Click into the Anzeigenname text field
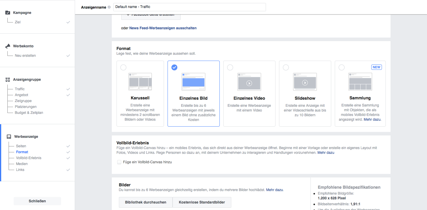427x210 pixels. (189, 7)
